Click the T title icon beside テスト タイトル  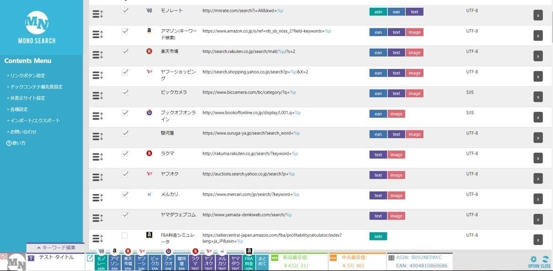(31, 258)
